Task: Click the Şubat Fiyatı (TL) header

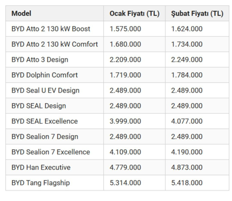Action: pyautogui.click(x=197, y=14)
